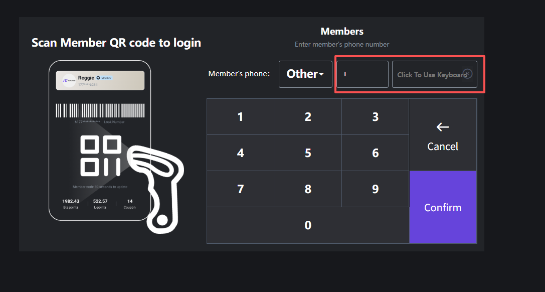The width and height of the screenshot is (545, 292).
Task: Focus the "+" country code field
Action: click(x=362, y=74)
